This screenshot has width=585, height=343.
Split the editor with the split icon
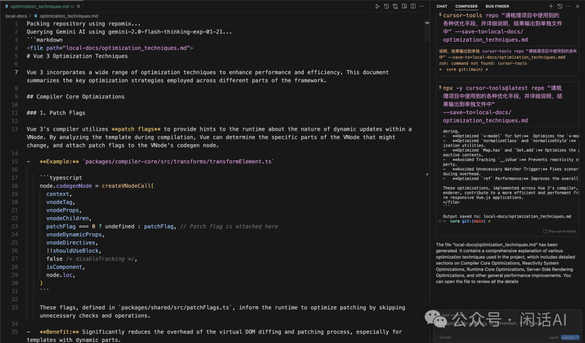[x=413, y=6]
